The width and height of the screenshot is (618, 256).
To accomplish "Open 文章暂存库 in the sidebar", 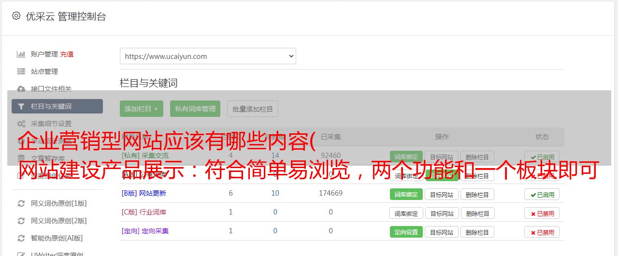I will pyautogui.click(x=48, y=158).
